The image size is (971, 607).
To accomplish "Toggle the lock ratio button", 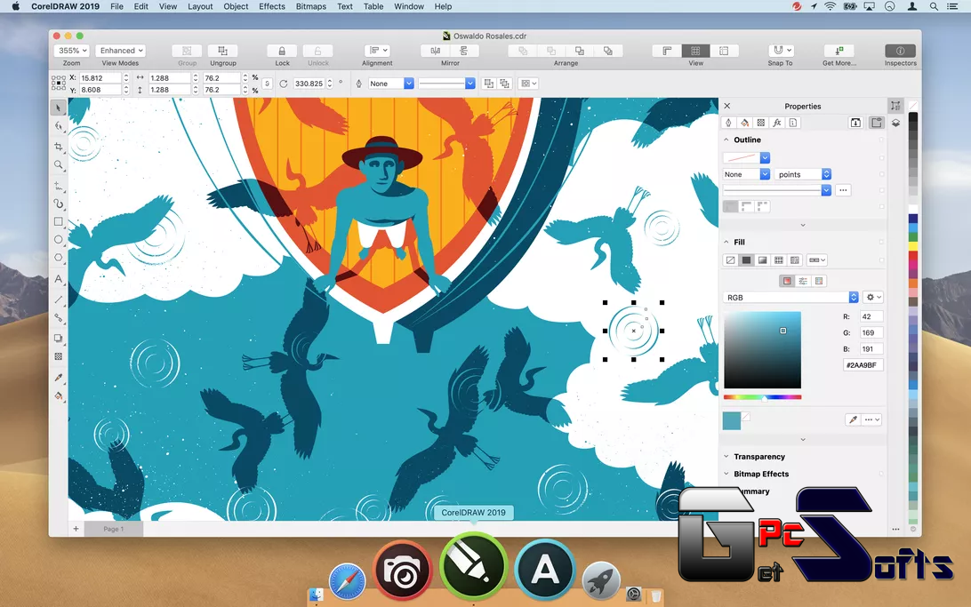I will coord(267,84).
